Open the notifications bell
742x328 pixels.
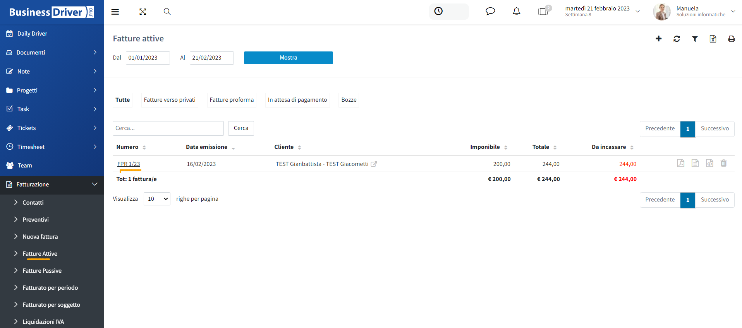[517, 11]
